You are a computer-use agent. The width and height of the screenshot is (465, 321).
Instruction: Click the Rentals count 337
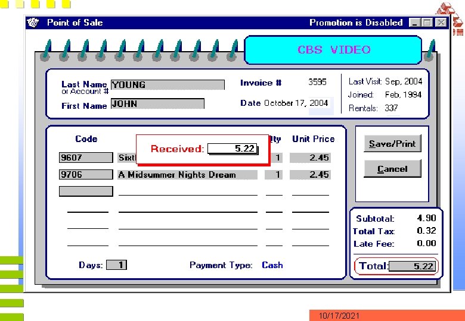pyautogui.click(x=391, y=108)
